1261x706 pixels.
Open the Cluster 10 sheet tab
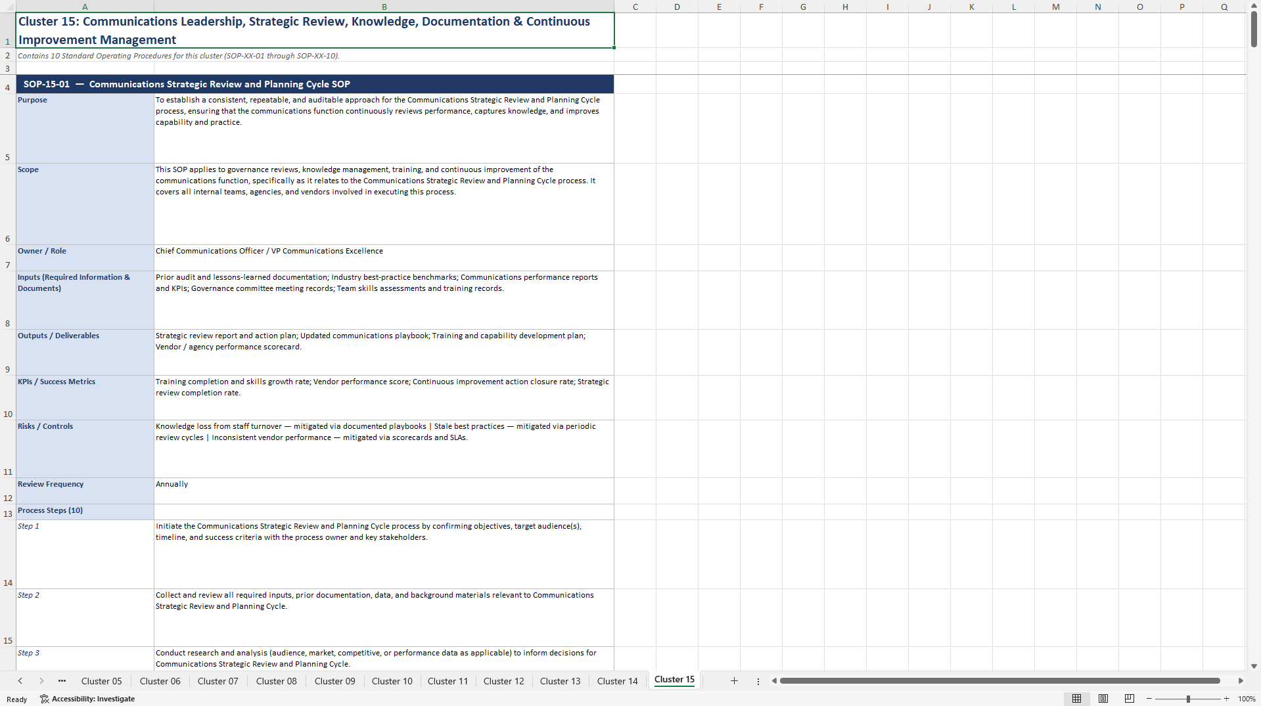(392, 681)
